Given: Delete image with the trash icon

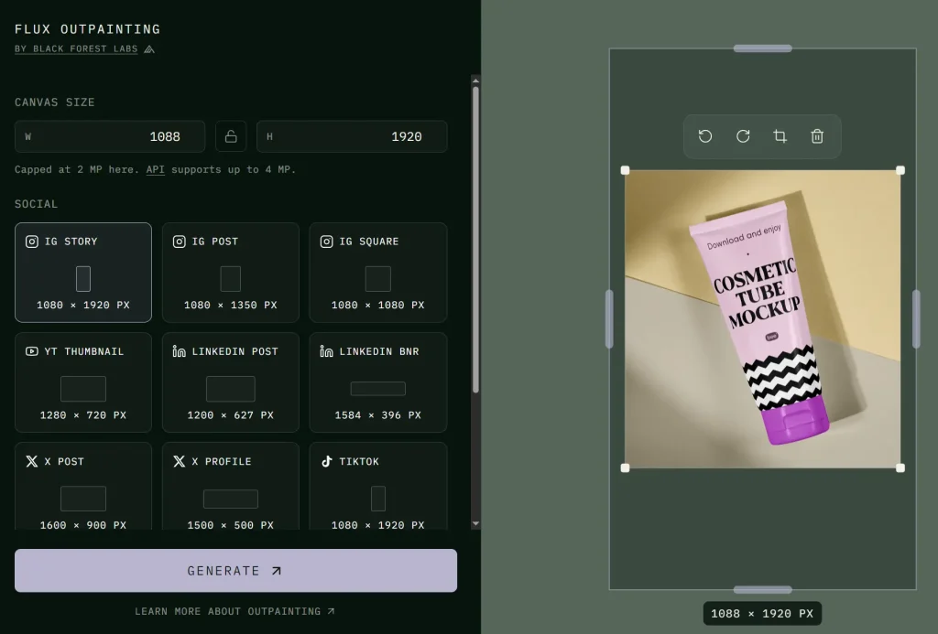Looking at the screenshot, I should coord(817,136).
